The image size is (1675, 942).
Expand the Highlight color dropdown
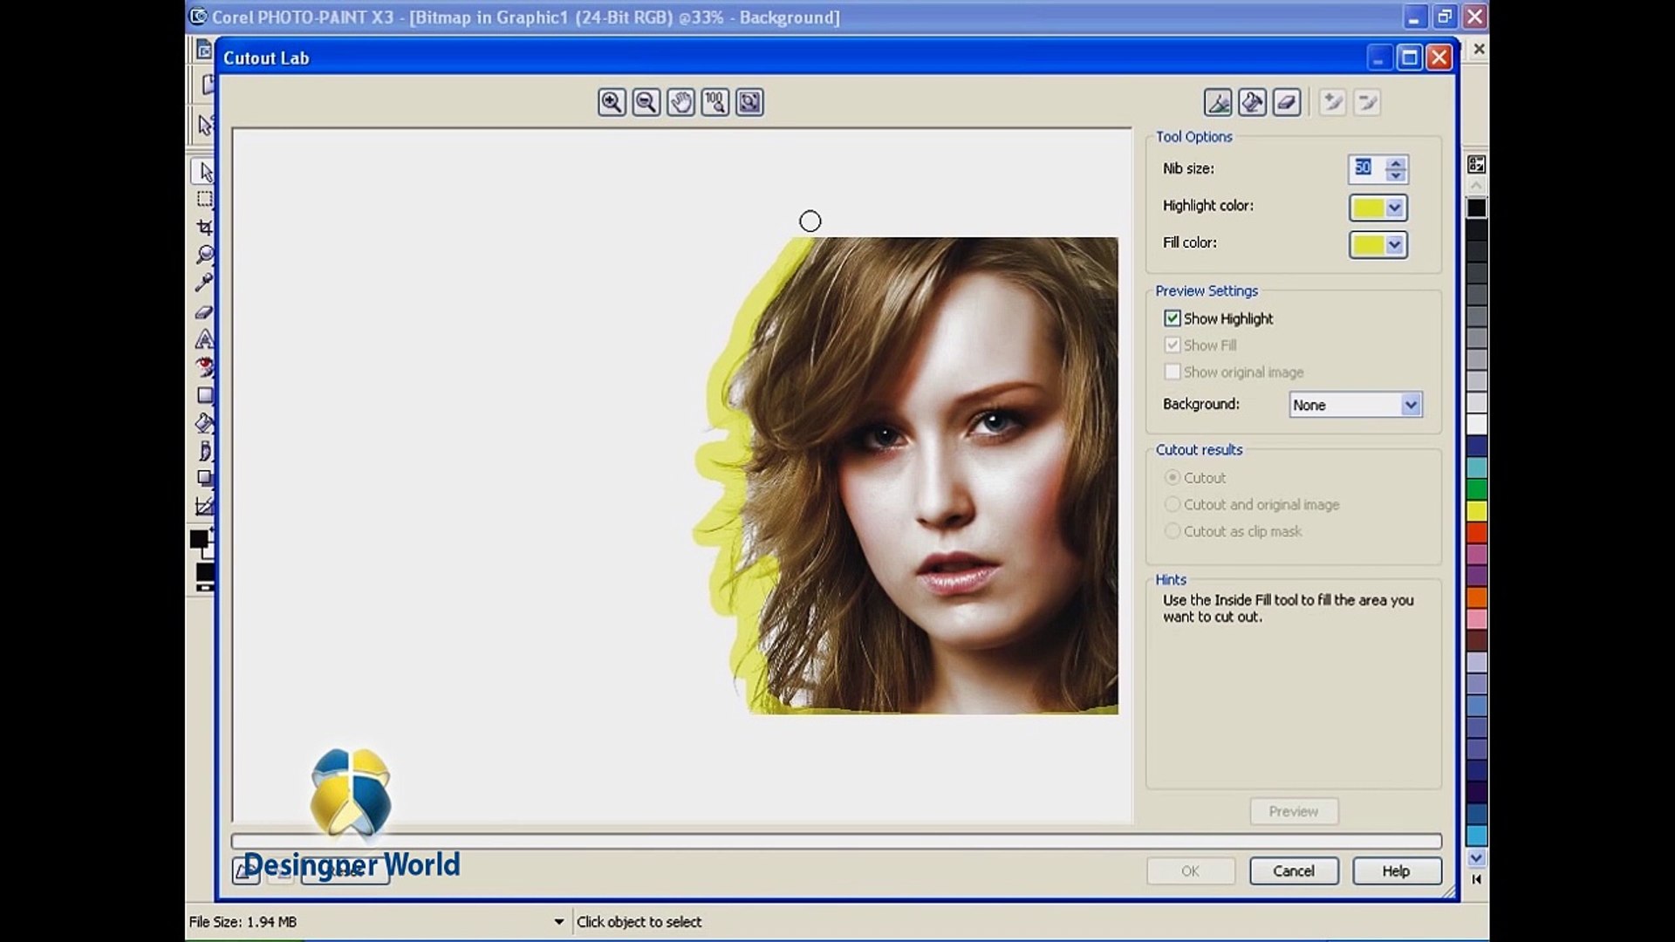click(x=1394, y=208)
